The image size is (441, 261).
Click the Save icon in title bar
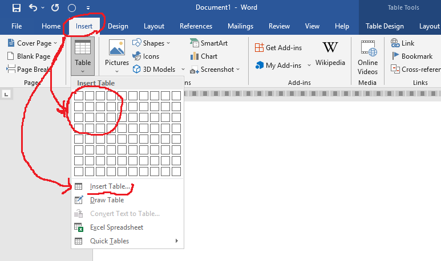16,8
